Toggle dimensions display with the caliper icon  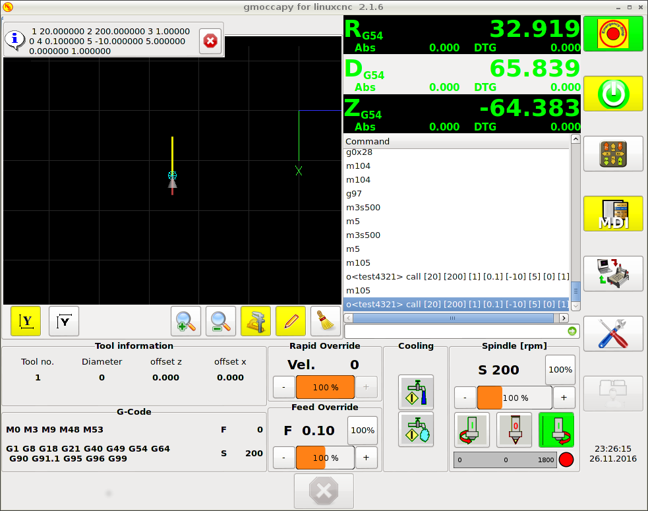coord(255,321)
